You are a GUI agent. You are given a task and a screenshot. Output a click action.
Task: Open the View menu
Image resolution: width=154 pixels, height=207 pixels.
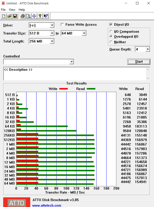[12, 10]
